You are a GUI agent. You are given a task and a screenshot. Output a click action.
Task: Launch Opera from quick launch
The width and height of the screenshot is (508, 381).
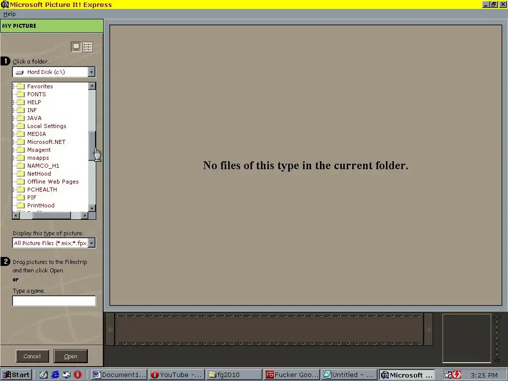pyautogui.click(x=77, y=375)
